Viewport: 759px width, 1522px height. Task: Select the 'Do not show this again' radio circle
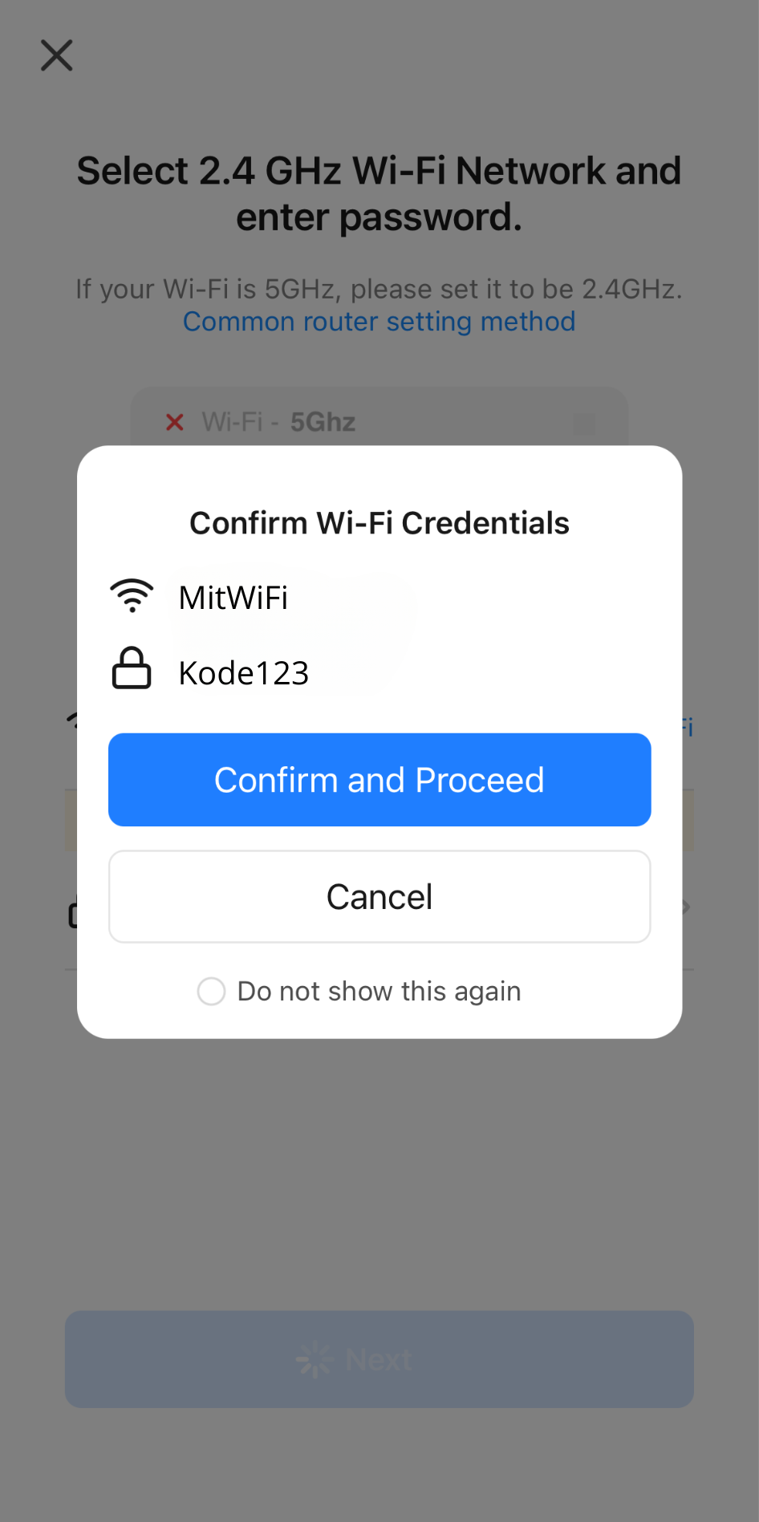click(x=212, y=991)
